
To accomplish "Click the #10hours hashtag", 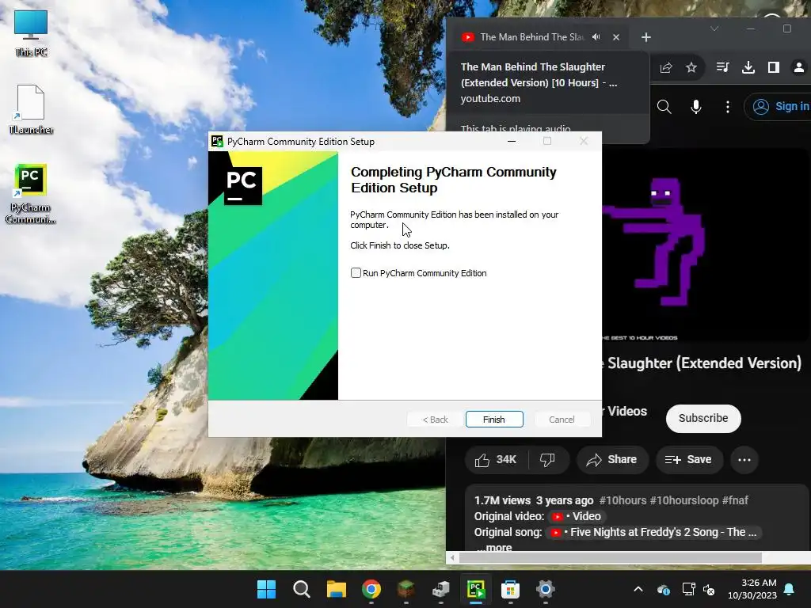I will pos(623,500).
